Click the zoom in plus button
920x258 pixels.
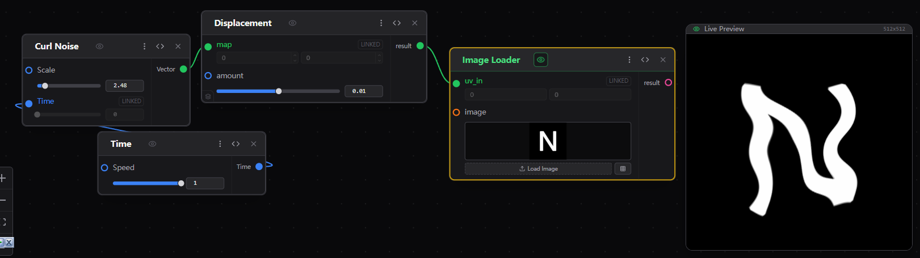coord(3,178)
